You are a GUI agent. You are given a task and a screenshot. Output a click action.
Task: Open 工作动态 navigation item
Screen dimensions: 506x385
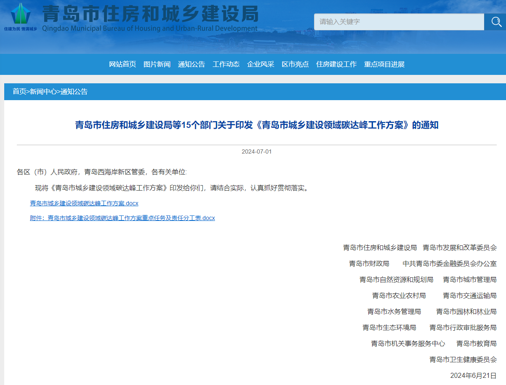point(226,64)
